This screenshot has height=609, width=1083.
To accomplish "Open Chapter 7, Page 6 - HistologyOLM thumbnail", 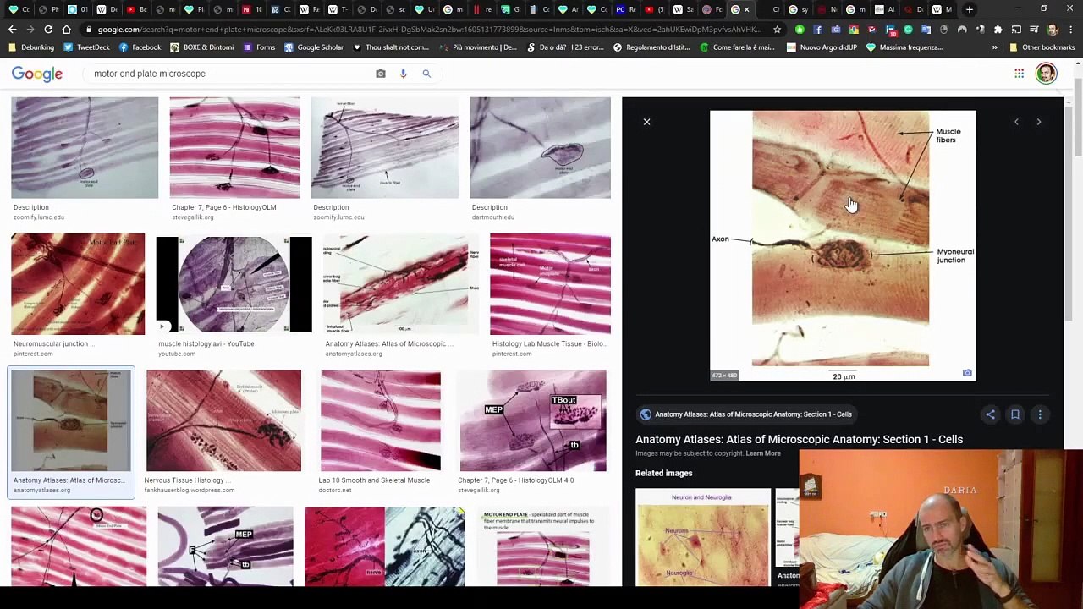I will click(234, 148).
